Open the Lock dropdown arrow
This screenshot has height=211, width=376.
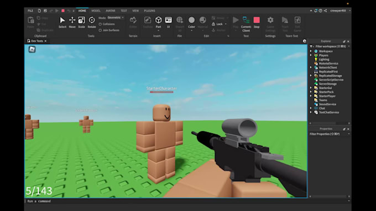[226, 24]
